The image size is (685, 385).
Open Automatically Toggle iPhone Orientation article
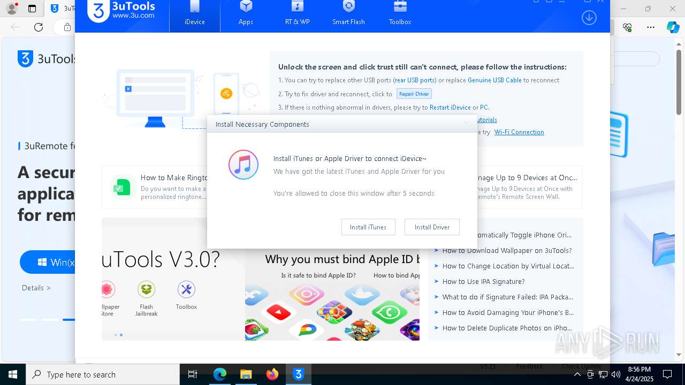[524, 235]
